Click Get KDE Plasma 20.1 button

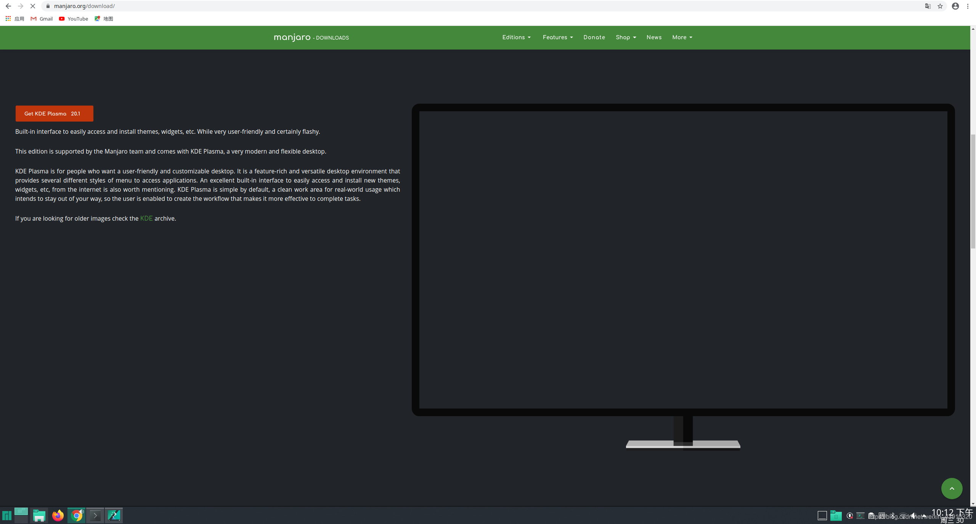54,114
